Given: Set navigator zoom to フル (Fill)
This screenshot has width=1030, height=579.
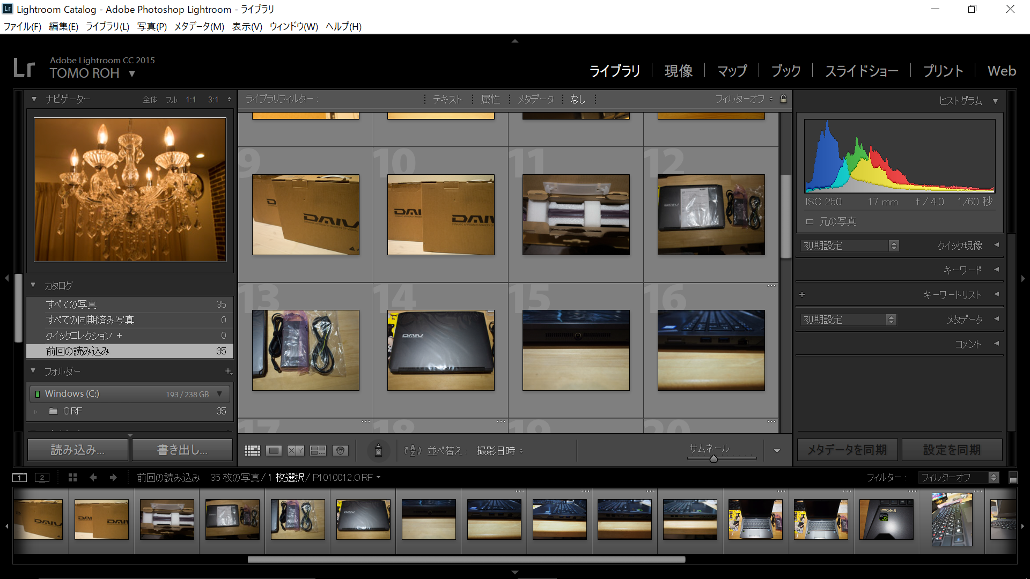Looking at the screenshot, I should coord(171,100).
